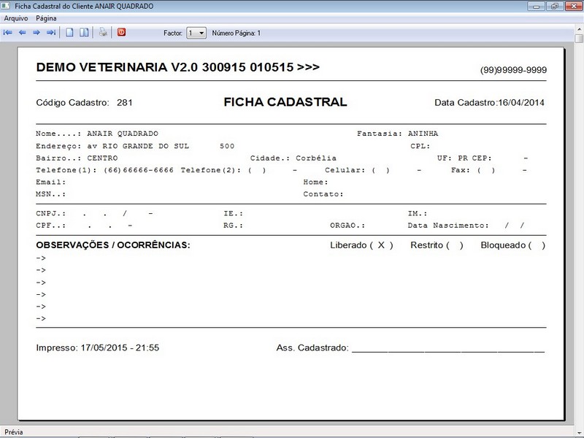This screenshot has height=438, width=584.
Task: Go to the first page arrow
Action: point(7,33)
